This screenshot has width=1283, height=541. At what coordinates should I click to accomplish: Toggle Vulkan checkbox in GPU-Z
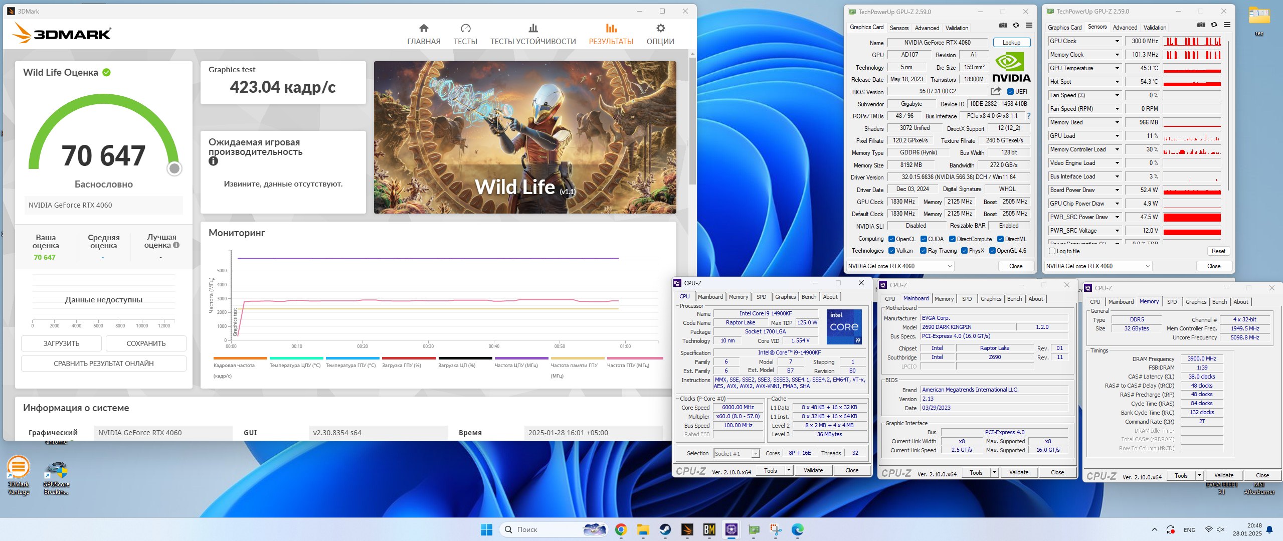coord(891,251)
